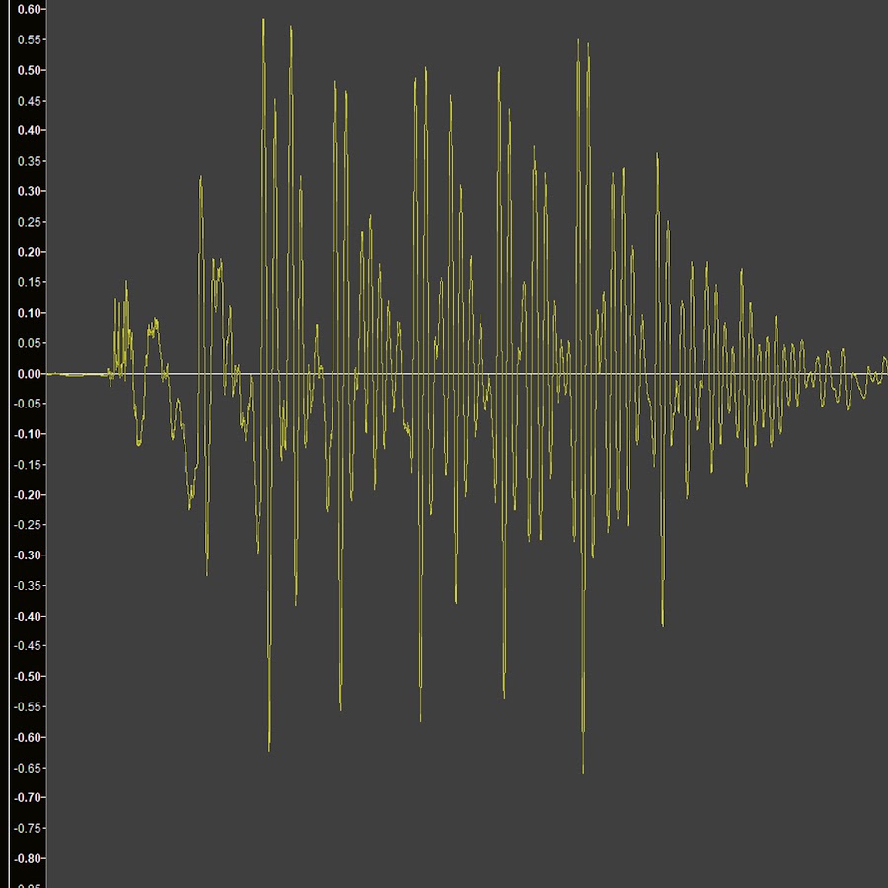This screenshot has height=888, width=888.
Task: Click the 0.20 amplitude scale value
Action: tap(29, 252)
